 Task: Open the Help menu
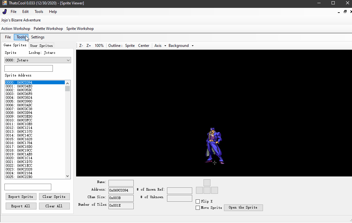pos(53,12)
